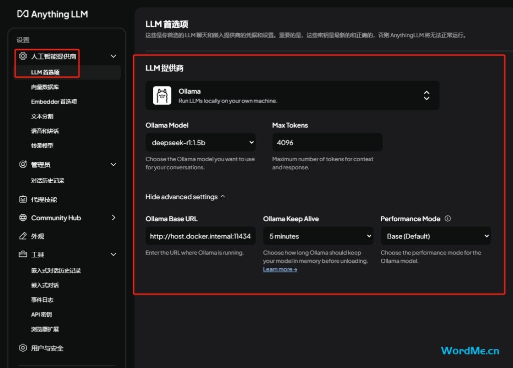Open 嵌入式对话历史记录 page
The height and width of the screenshot is (368, 513).
click(x=56, y=270)
